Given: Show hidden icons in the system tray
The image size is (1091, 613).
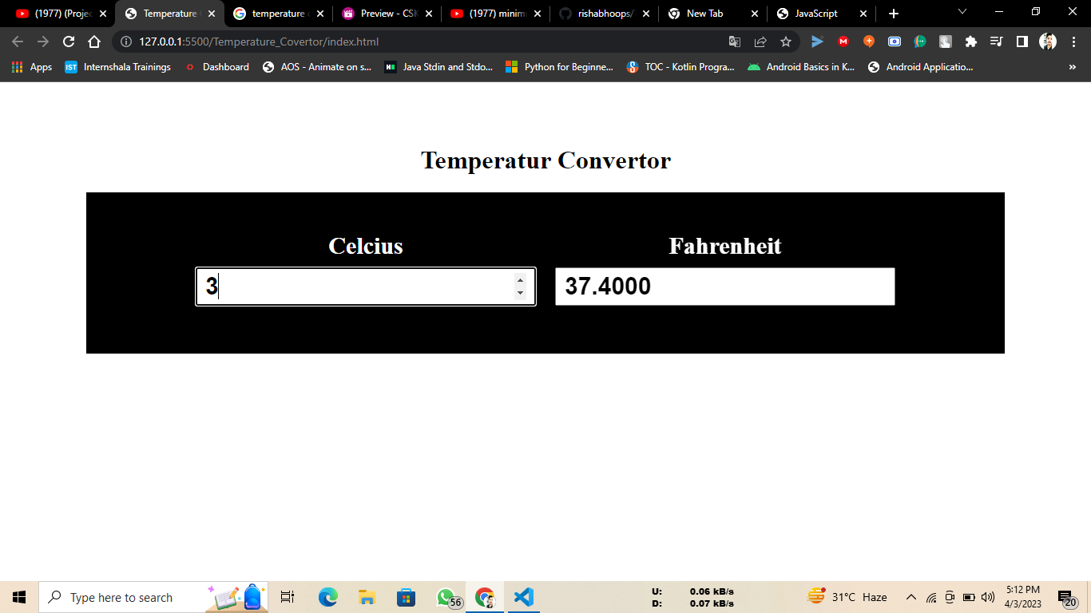Looking at the screenshot, I should (910, 596).
